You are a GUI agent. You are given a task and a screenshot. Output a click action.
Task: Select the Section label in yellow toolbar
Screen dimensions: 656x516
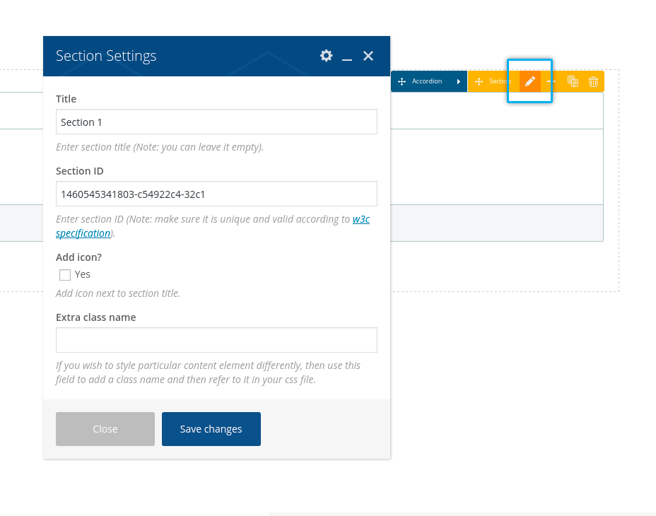click(x=498, y=81)
